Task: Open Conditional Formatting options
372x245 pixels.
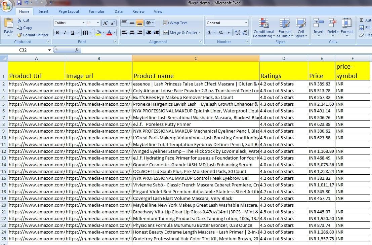Action: [x=264, y=29]
